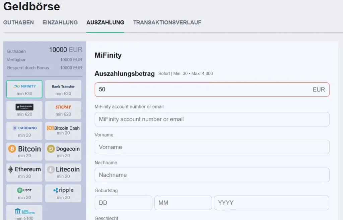Select the black Bank transfer logo tile
The height and width of the screenshot is (220, 343).
coord(24,110)
